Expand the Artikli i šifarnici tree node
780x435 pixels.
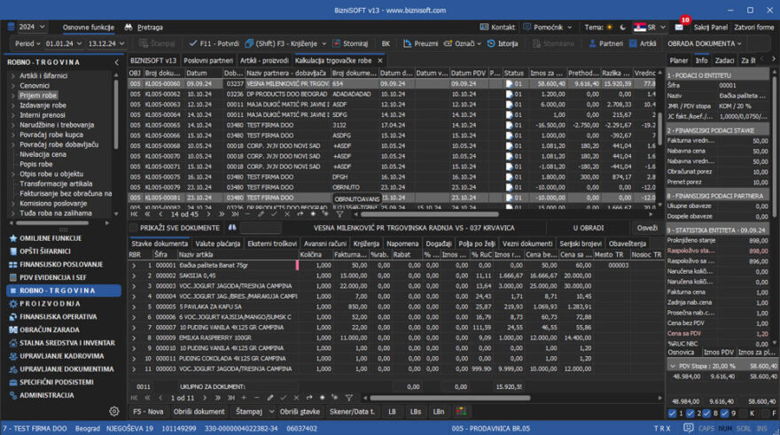(x=12, y=76)
